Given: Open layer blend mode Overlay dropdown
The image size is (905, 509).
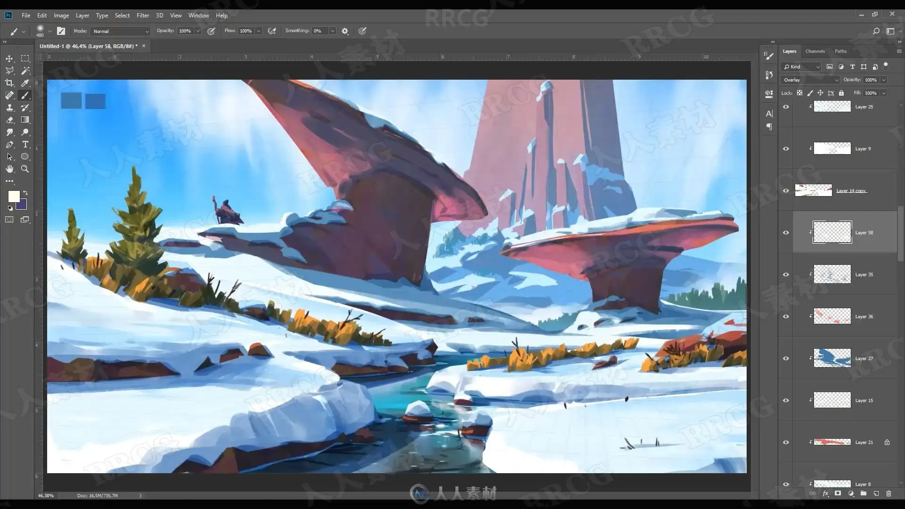Looking at the screenshot, I should click(810, 80).
